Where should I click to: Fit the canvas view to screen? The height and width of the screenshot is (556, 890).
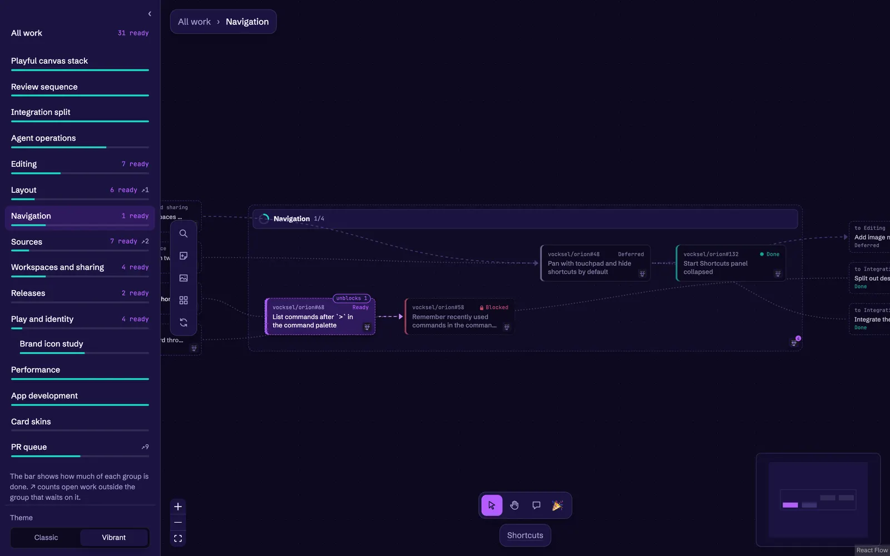coord(178,539)
